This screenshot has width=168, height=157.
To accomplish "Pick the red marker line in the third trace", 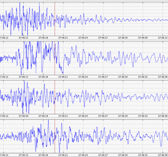I will [55, 97].
